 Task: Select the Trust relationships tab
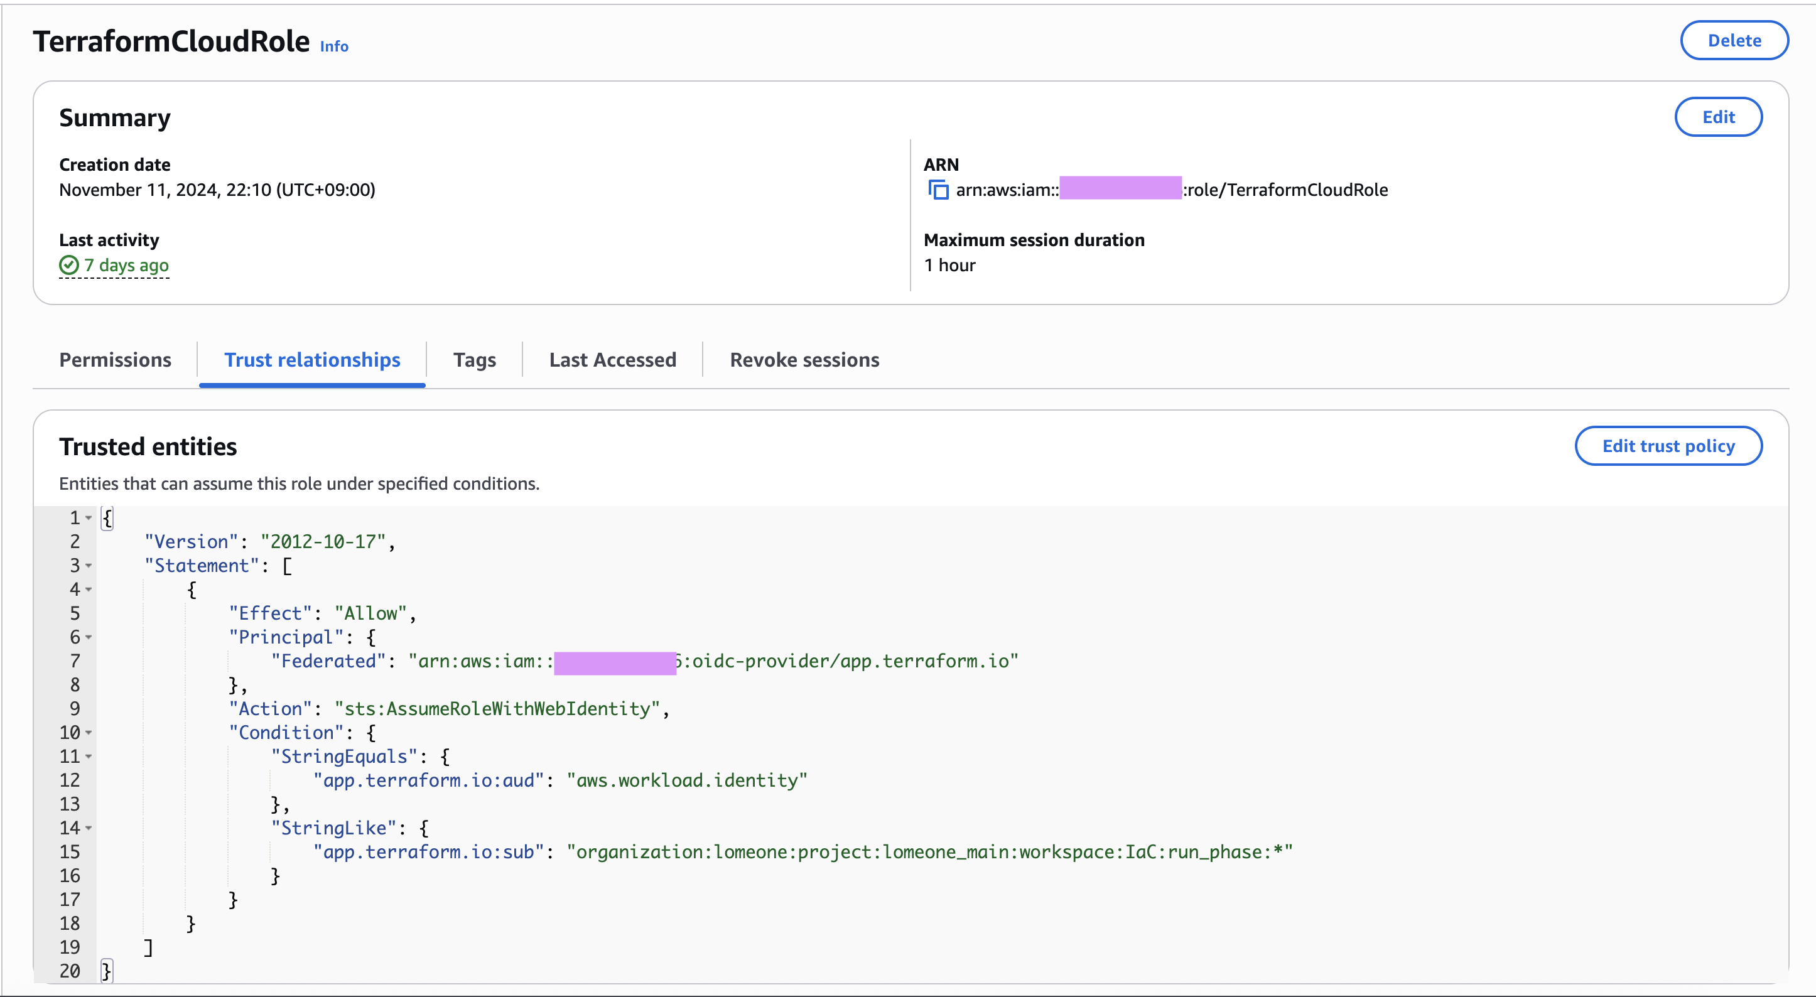point(312,360)
